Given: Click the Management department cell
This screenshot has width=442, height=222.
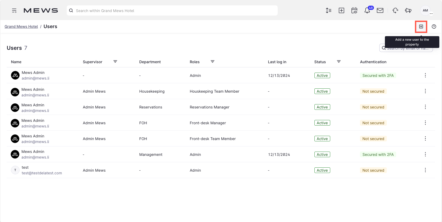Looking at the screenshot, I should click(151, 155).
